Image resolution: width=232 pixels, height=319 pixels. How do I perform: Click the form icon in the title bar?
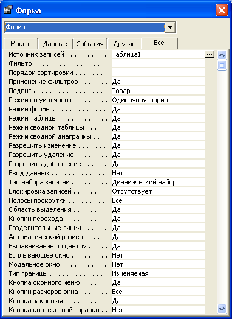click(x=8, y=10)
